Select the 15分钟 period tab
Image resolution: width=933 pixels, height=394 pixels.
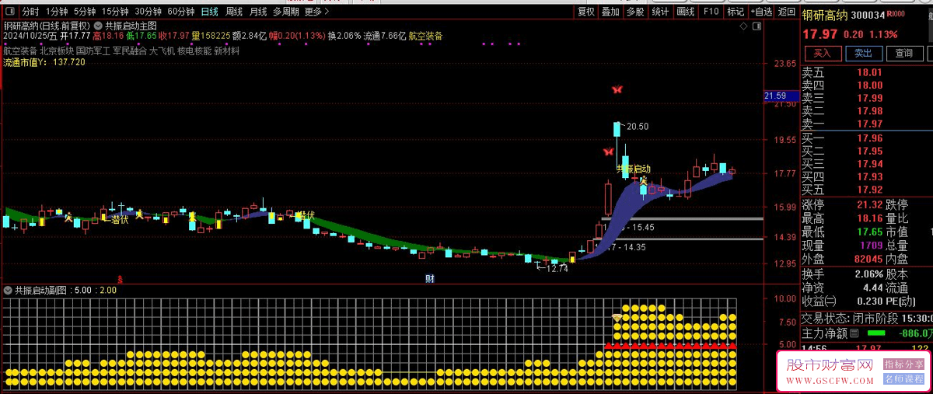pos(115,12)
